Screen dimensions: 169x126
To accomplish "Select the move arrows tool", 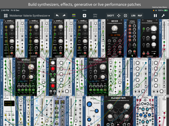I will [x=119, y=16].
